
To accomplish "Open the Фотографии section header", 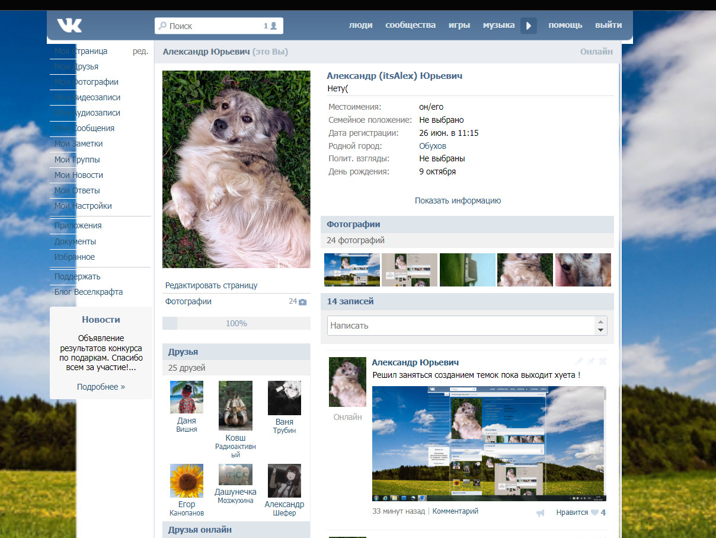I will click(467, 224).
